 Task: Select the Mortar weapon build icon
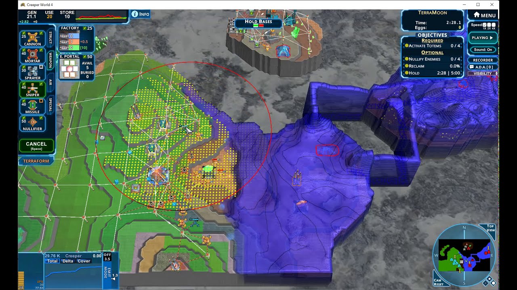tap(32, 55)
